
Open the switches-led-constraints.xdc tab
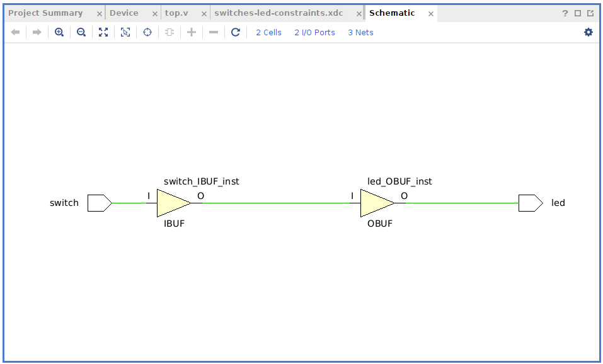pos(279,13)
